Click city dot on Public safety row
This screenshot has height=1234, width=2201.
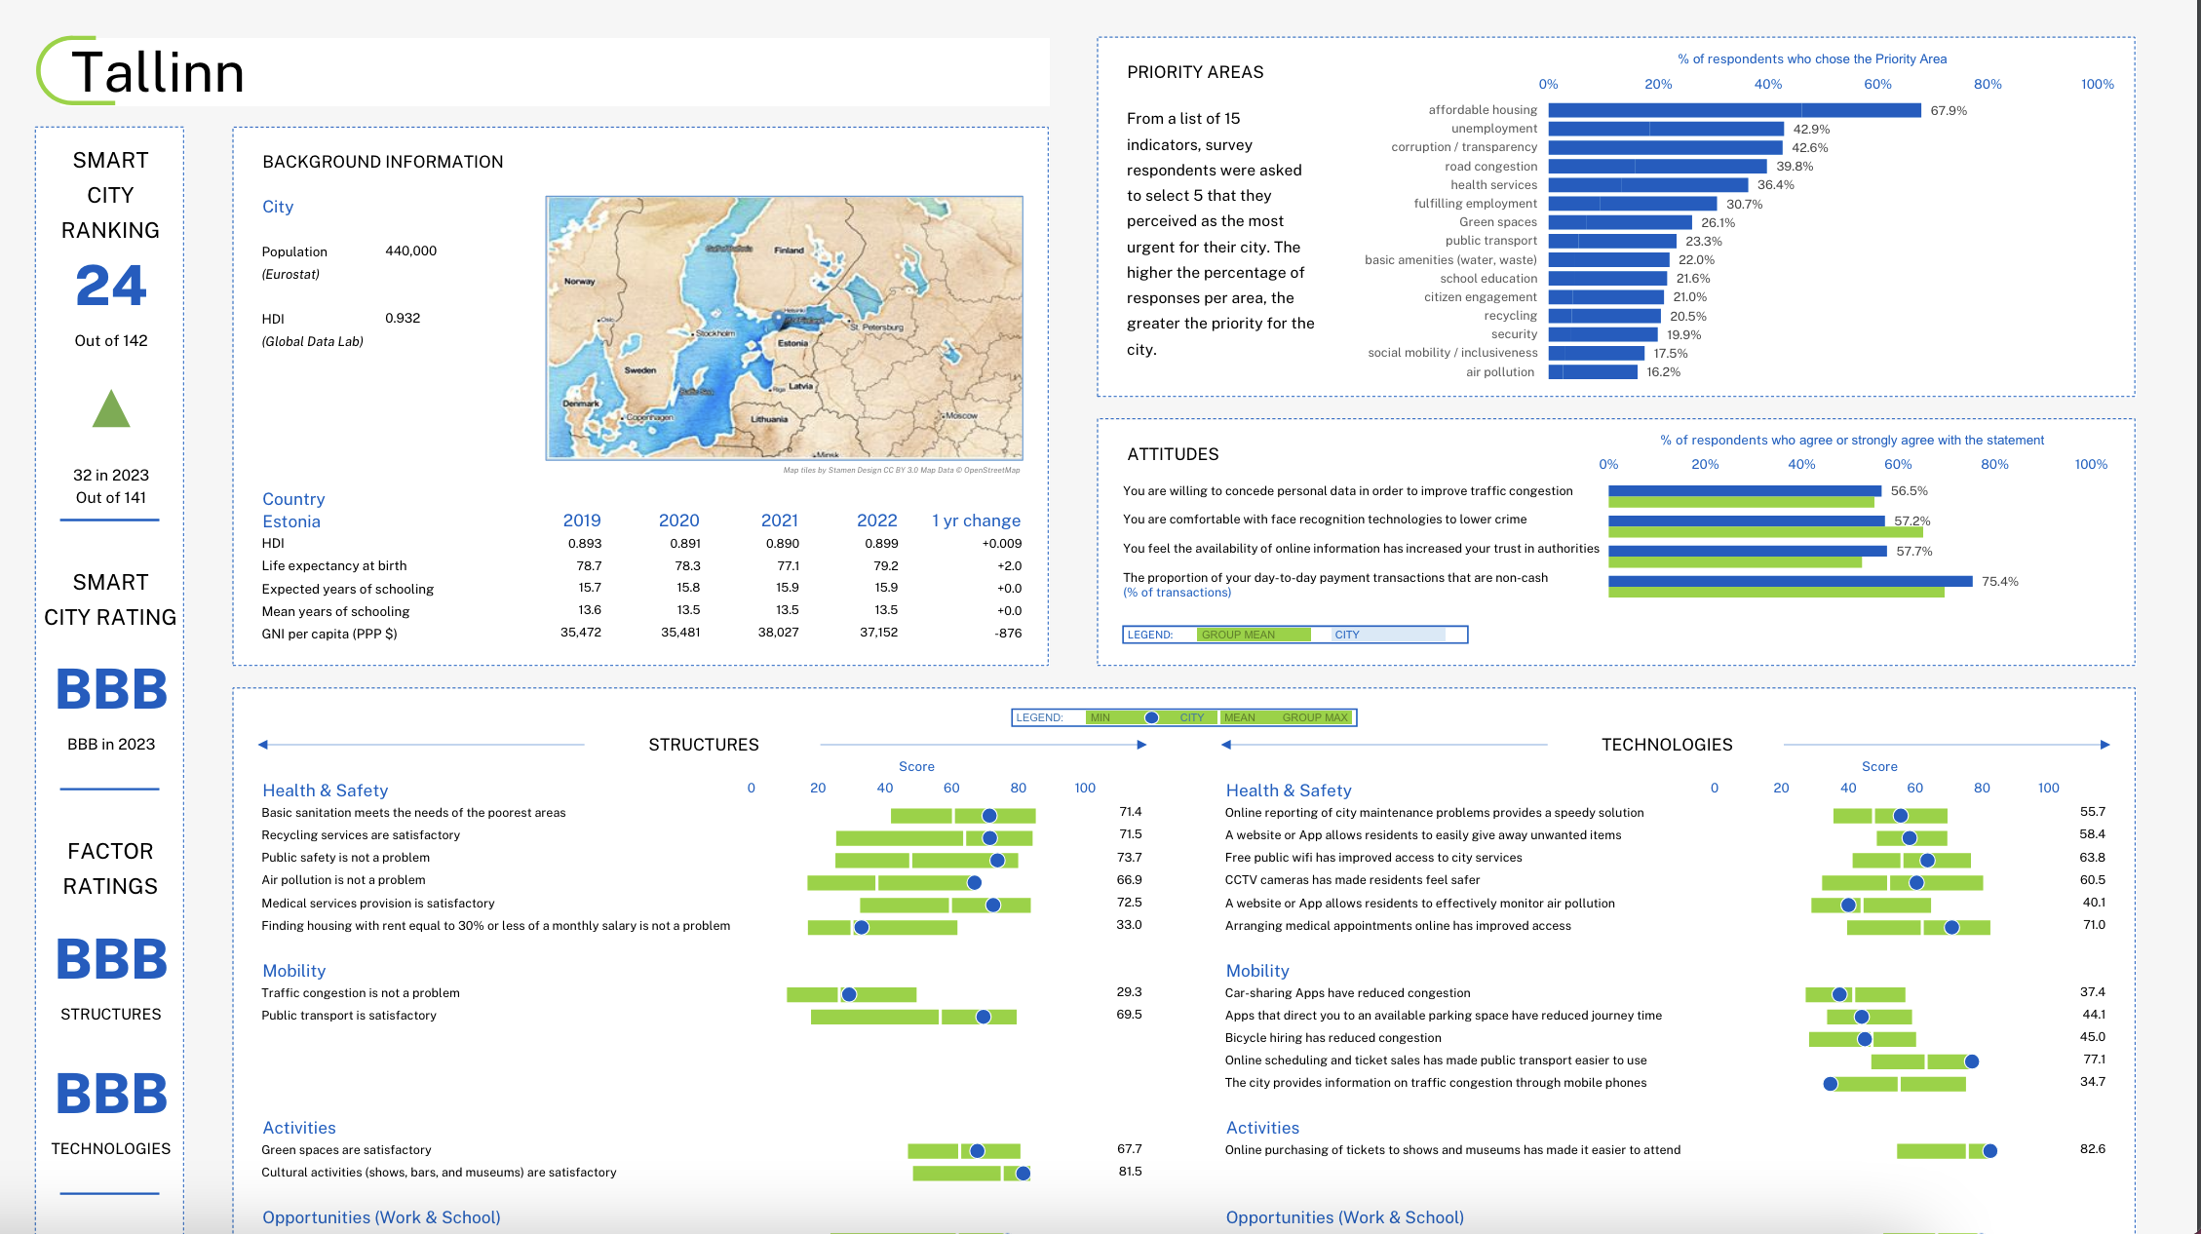point(997,861)
